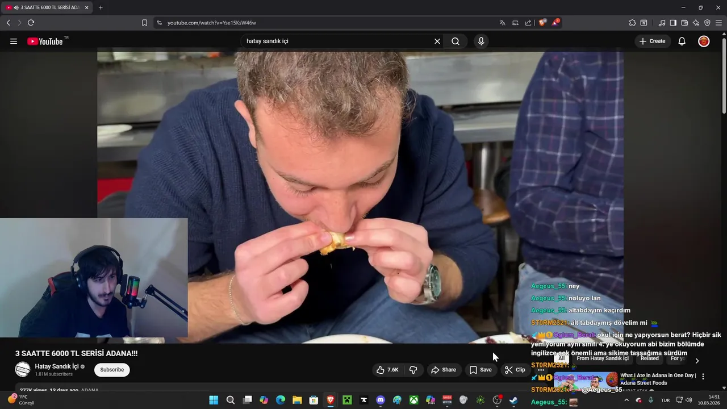Click the YouTube search input field

[x=338, y=41]
